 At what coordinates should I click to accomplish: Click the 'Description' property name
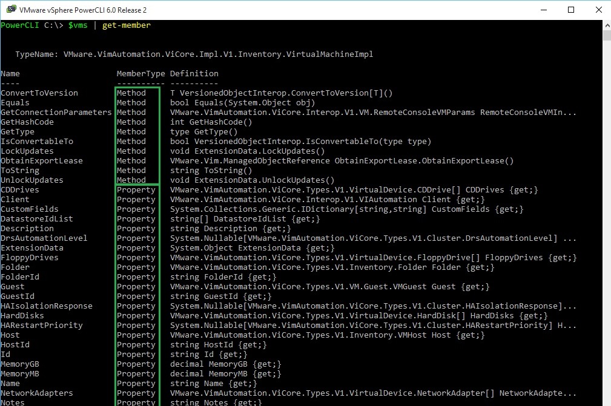pos(27,229)
